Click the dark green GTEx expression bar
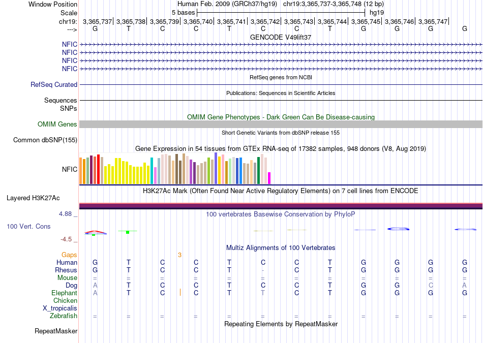The width and height of the screenshot is (483, 343). click(258, 171)
